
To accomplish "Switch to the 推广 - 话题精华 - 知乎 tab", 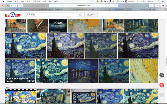I will click(116, 9).
